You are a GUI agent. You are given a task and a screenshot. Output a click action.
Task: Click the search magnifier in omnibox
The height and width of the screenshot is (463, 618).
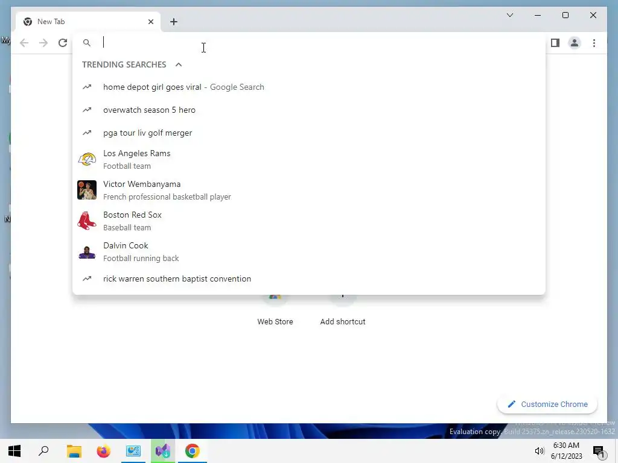pos(87,43)
